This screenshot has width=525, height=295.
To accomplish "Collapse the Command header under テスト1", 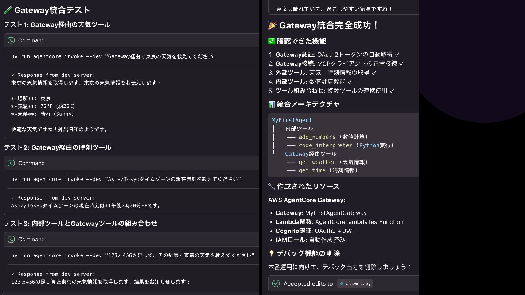I will coord(31,40).
